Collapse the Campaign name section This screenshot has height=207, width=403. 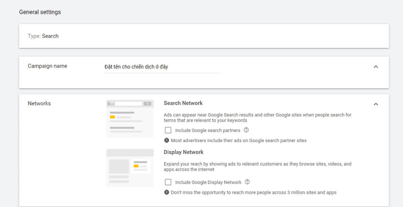[376, 67]
